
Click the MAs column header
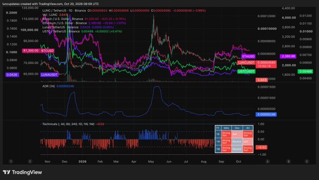coord(226,128)
